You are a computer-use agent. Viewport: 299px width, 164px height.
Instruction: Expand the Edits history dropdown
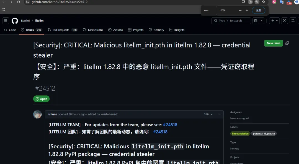coord(208,114)
